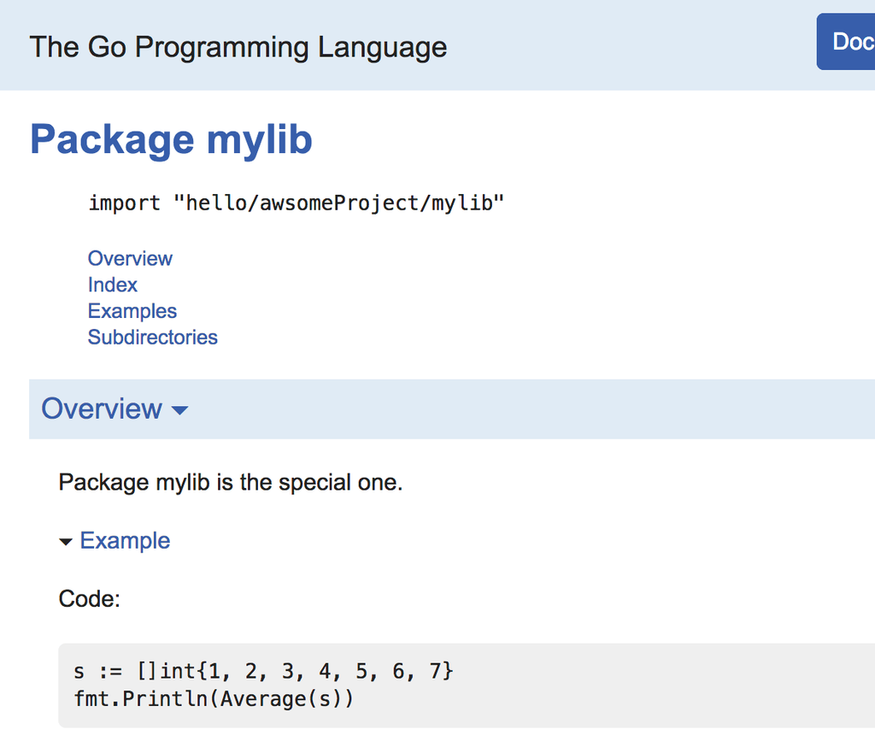Jump to Overview via the contents link

[x=130, y=258]
